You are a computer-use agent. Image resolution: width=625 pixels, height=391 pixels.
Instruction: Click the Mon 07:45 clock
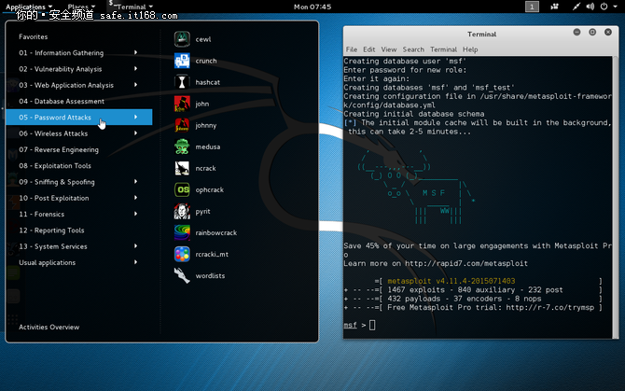coord(312,7)
